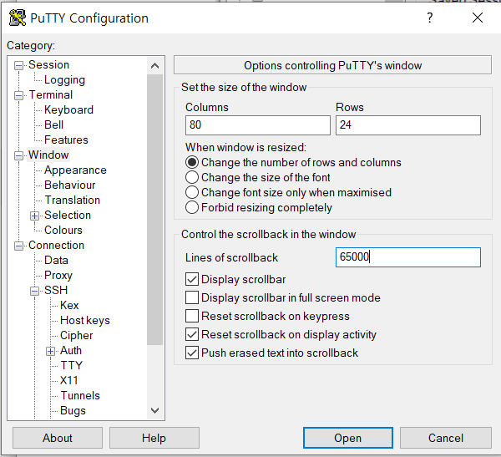This screenshot has width=501, height=457.
Task: Click the Cancel button
Action: tap(446, 438)
